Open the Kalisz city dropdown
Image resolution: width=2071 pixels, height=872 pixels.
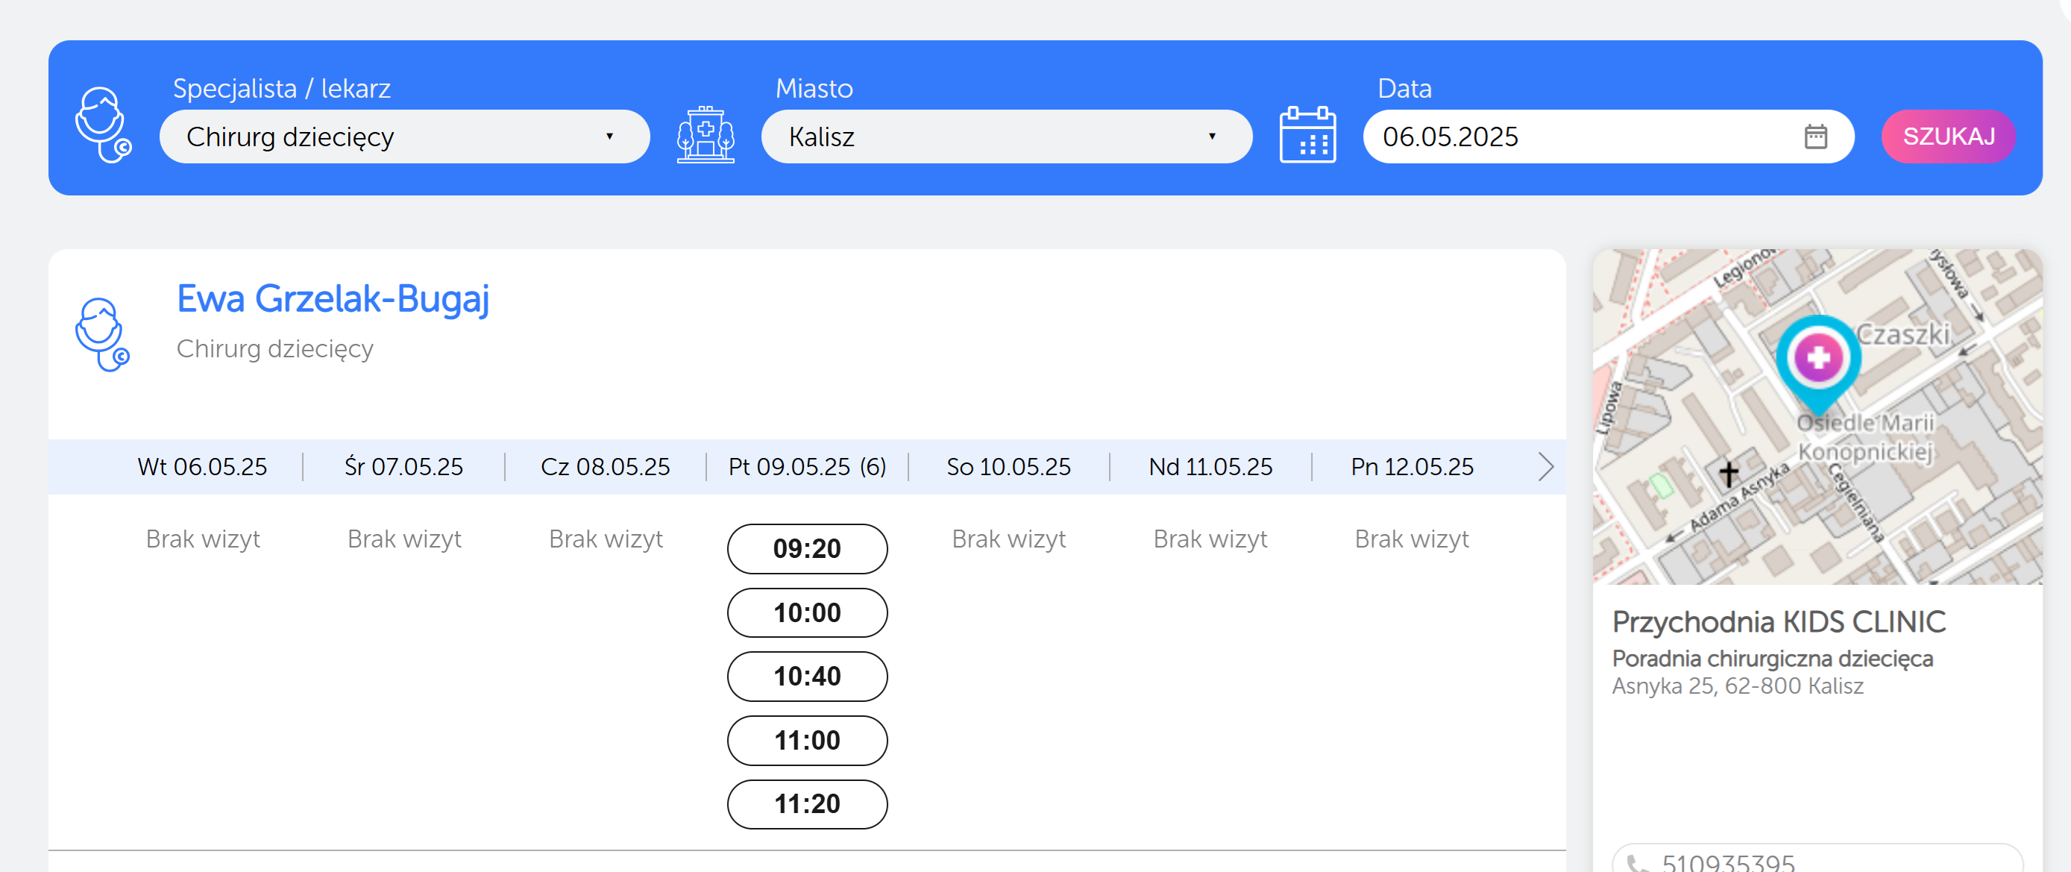click(1006, 137)
